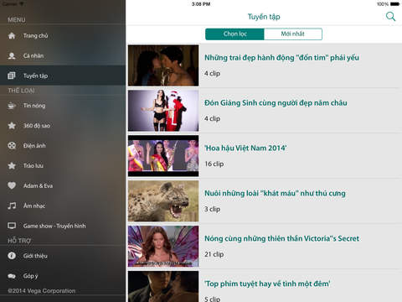Click the star icon beside 360 độ sao
Screen dimensions: 402x302
click(x=12, y=126)
